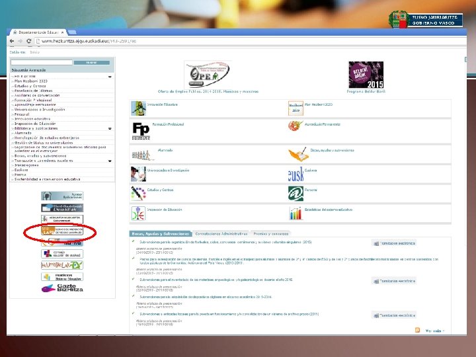Image resolution: width=476 pixels, height=357 pixels.
Task: Go back with the browser back arrow
Action: tap(12, 41)
